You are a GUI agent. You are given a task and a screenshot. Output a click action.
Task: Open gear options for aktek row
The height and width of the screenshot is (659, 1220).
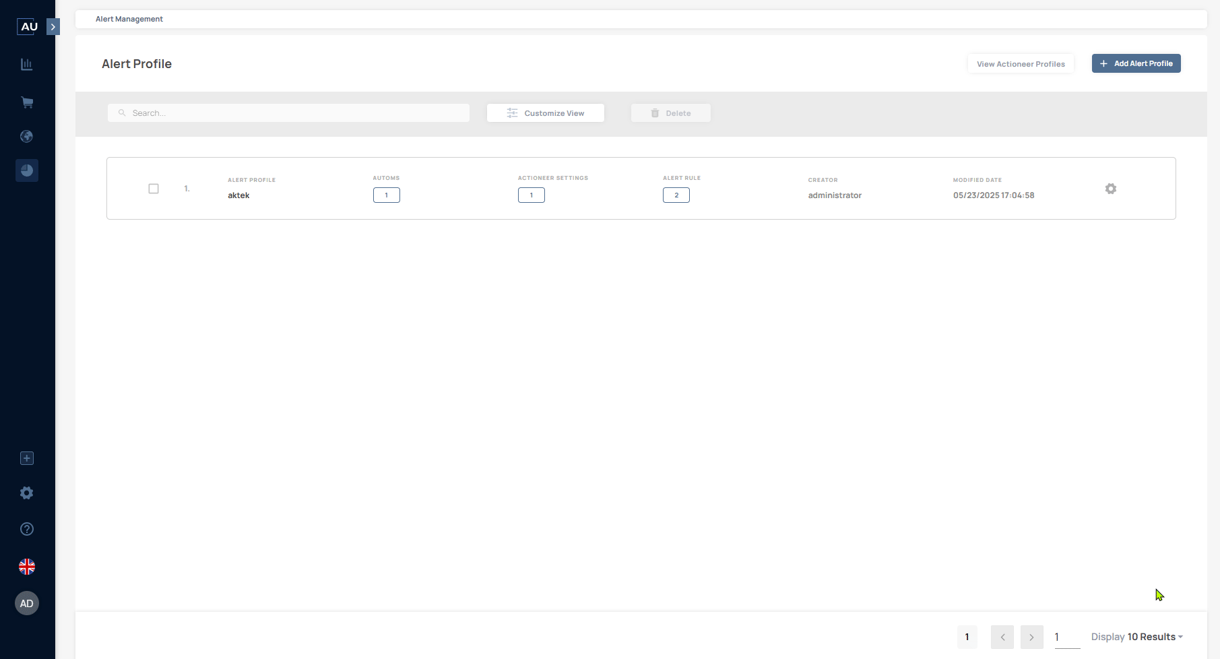1110,189
